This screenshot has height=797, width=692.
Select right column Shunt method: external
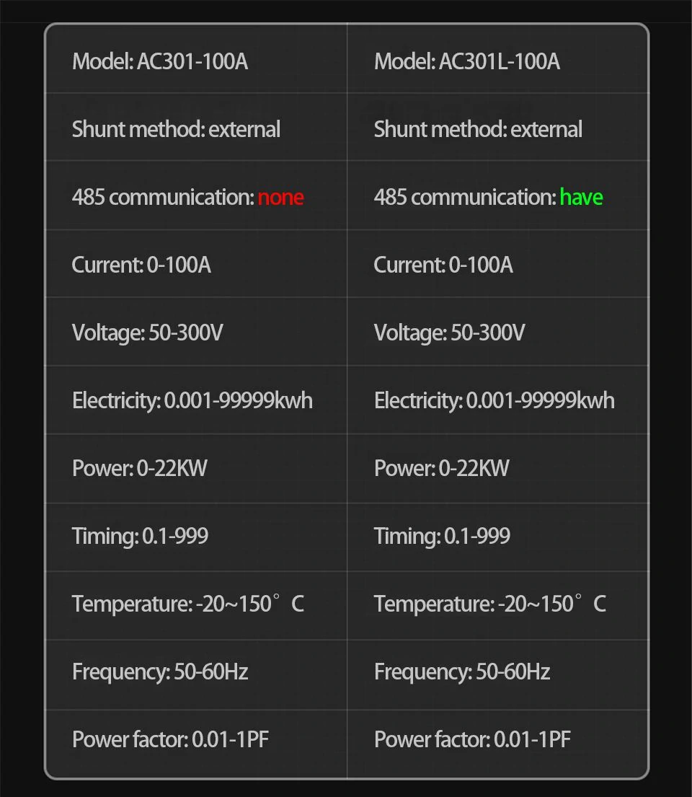coord(478,130)
